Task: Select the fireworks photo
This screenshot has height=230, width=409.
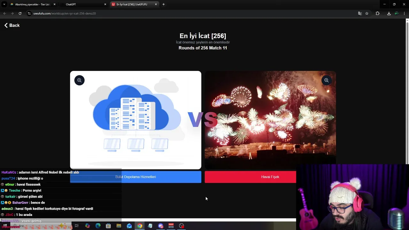Action: 270,120
